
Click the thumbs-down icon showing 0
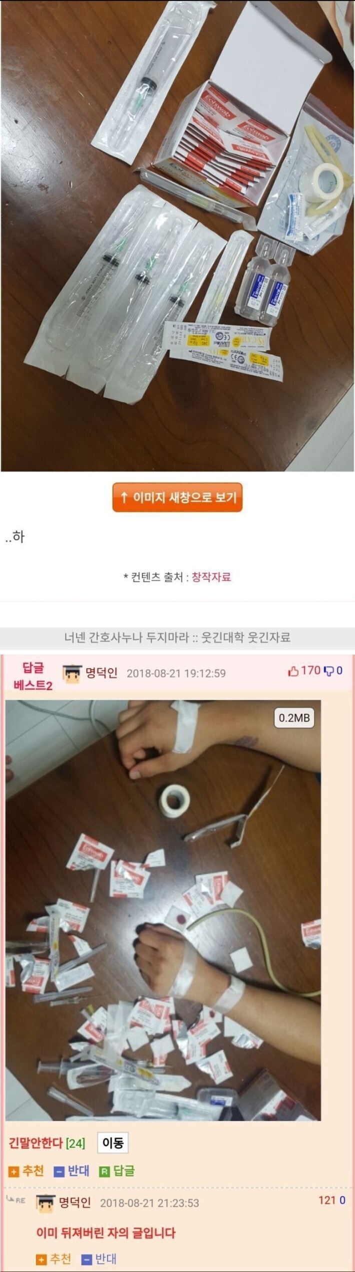[328, 671]
